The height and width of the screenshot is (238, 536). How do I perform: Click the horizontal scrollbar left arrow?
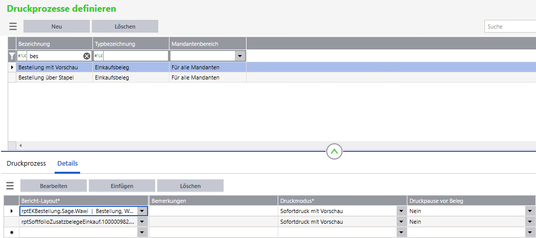pos(21,146)
